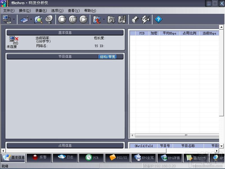Click main view horizontal scroll-right arrow
225x169 pixels.
click(217, 151)
